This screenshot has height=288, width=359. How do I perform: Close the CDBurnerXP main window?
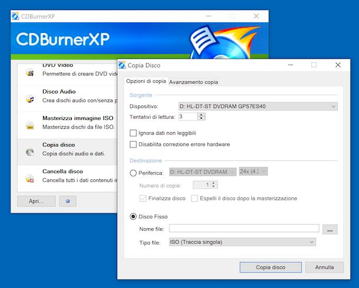coord(256,16)
